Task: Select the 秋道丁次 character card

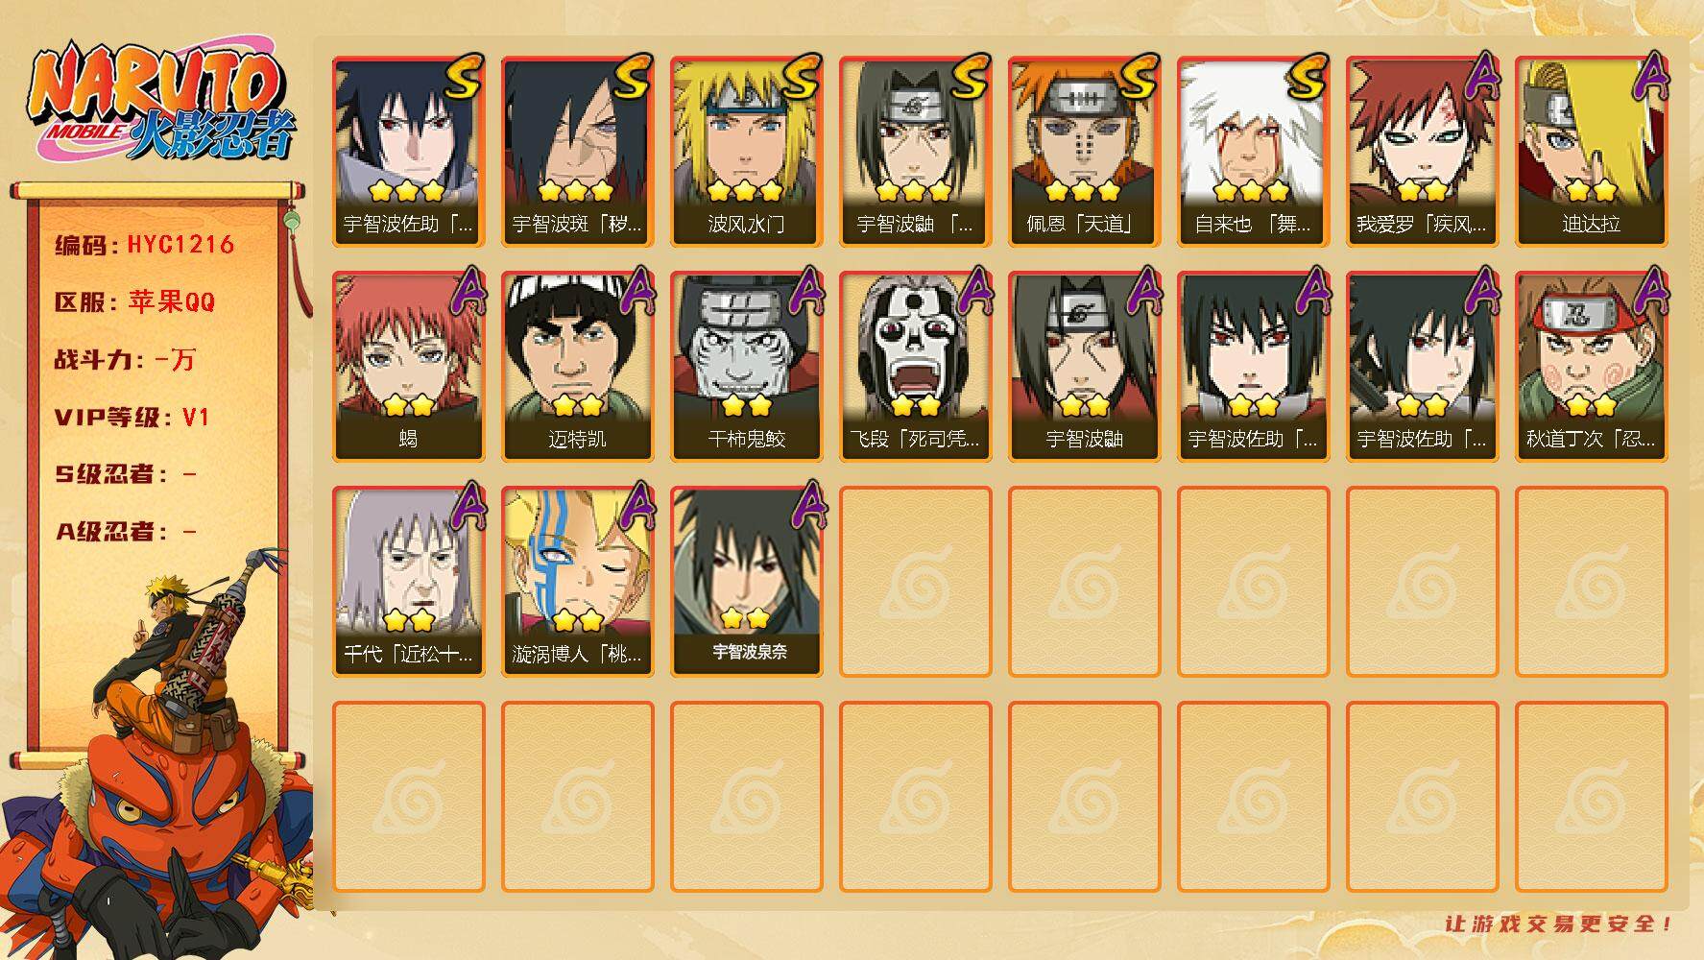Action: point(1591,367)
